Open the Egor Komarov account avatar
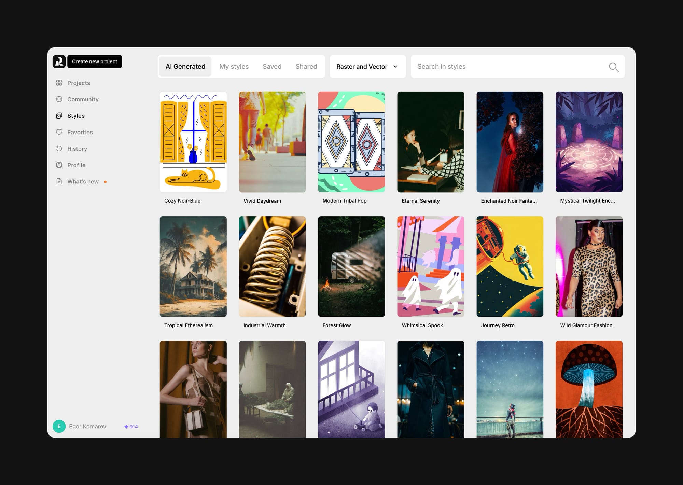Screen dimensions: 683x485 click(59, 426)
